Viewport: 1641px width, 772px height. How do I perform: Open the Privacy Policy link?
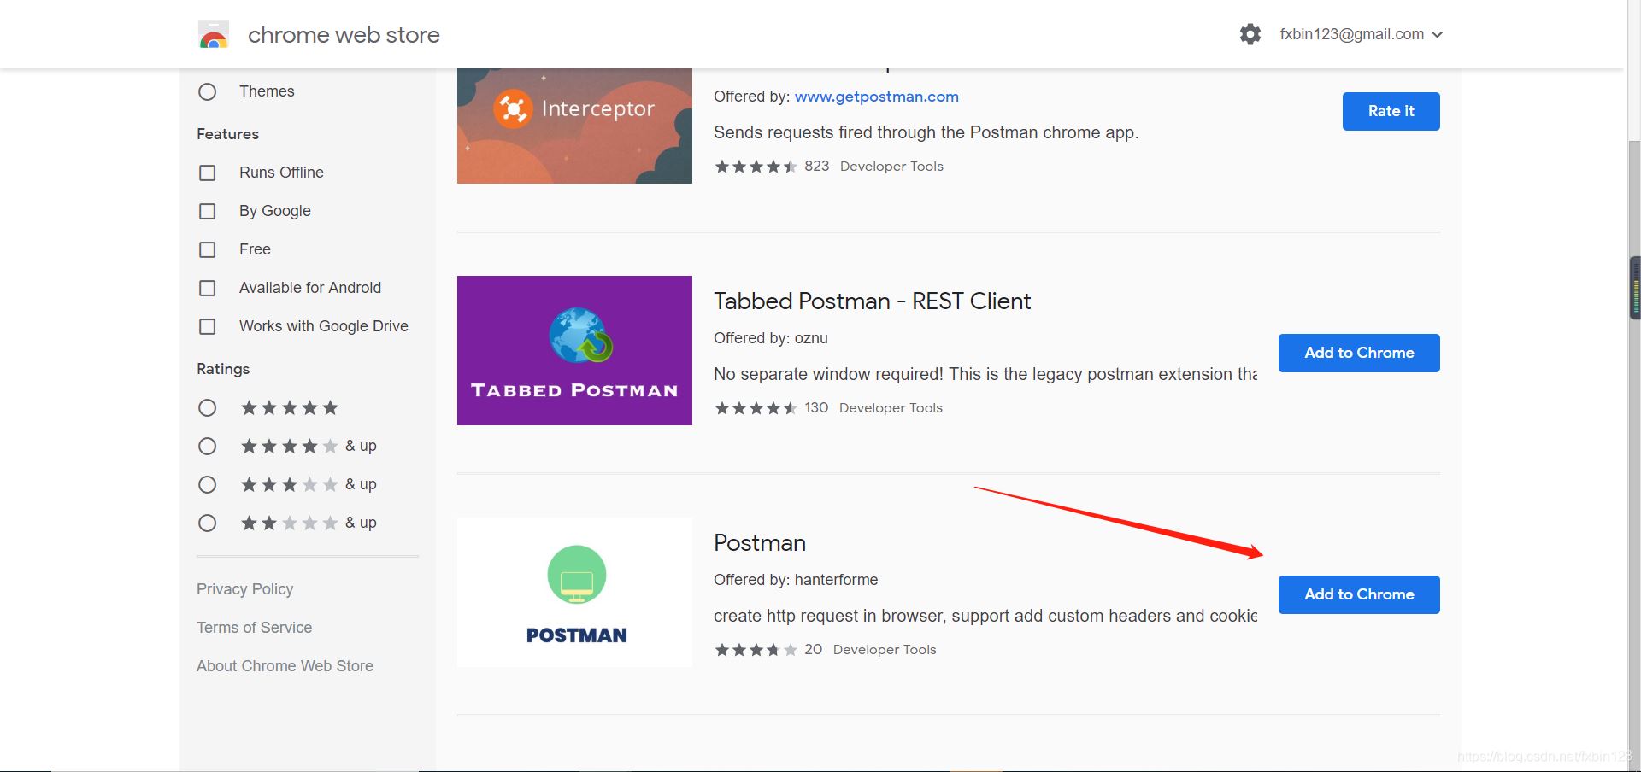(244, 589)
